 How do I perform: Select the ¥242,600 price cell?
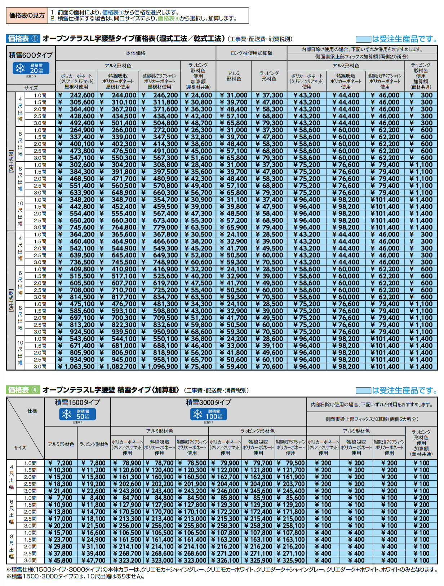[77, 95]
